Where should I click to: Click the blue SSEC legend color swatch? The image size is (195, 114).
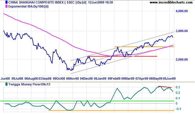click(x=6, y=2)
